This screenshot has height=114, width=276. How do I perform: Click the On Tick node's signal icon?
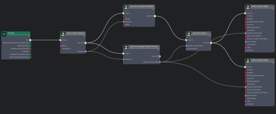[x=4, y=34]
